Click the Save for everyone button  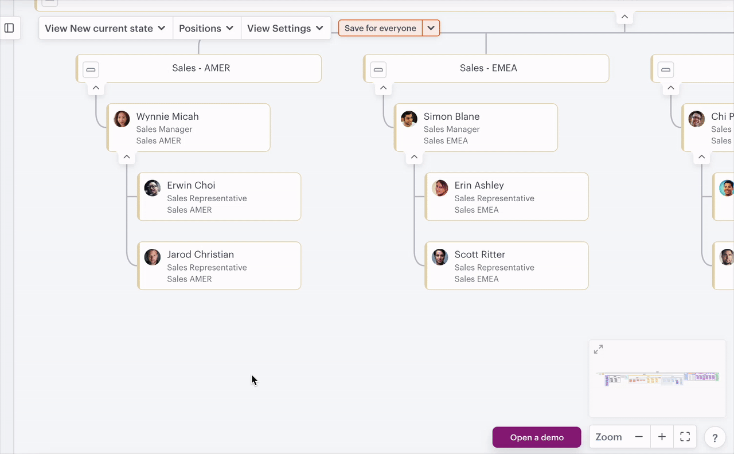coord(380,28)
